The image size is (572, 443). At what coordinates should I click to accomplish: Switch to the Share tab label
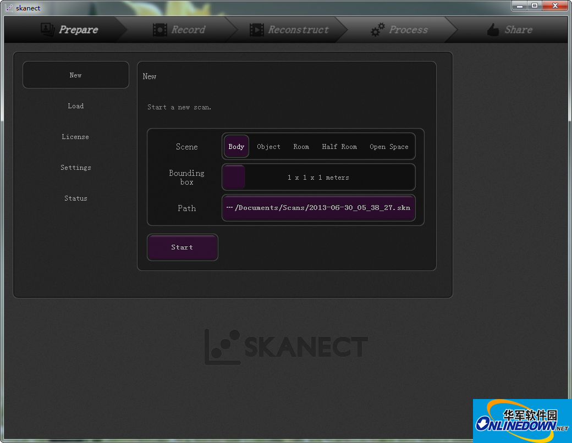(x=518, y=30)
